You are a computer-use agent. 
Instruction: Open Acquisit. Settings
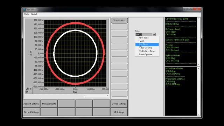coord(31,104)
